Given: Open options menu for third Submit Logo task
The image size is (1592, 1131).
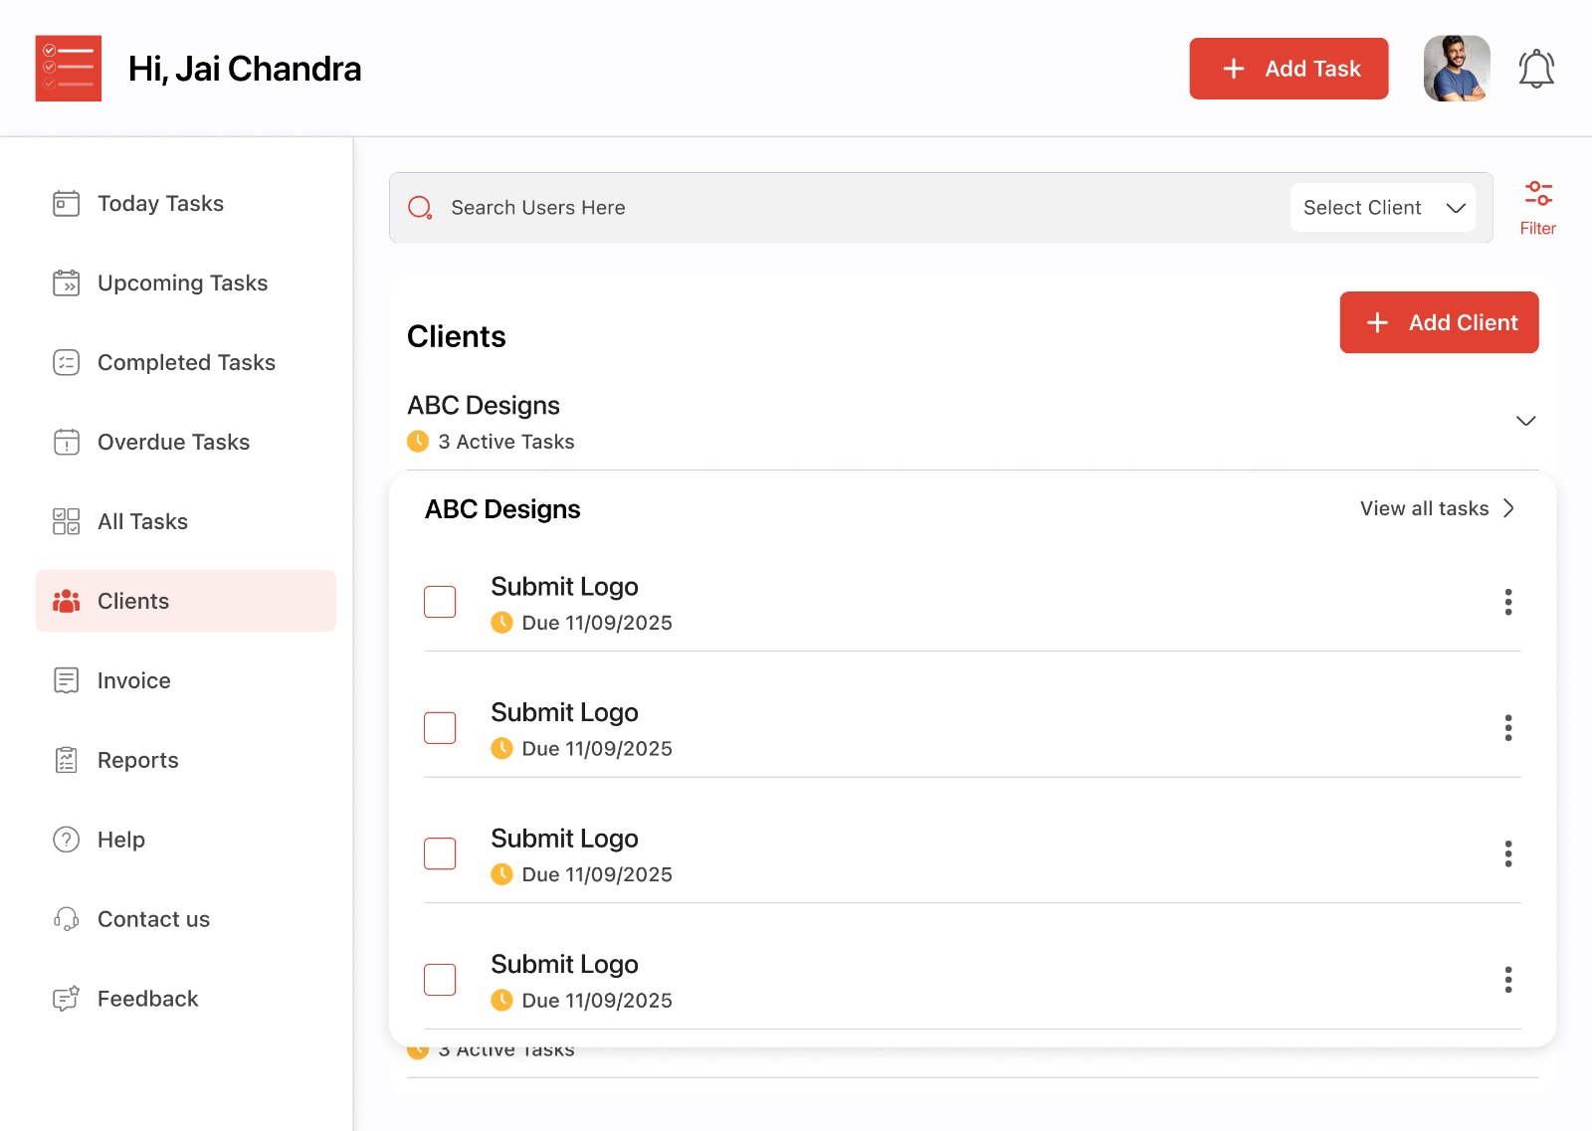Looking at the screenshot, I should (x=1508, y=853).
